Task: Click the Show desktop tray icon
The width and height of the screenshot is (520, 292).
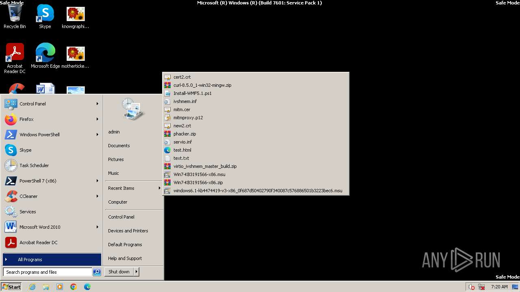Action: [x=515, y=287]
